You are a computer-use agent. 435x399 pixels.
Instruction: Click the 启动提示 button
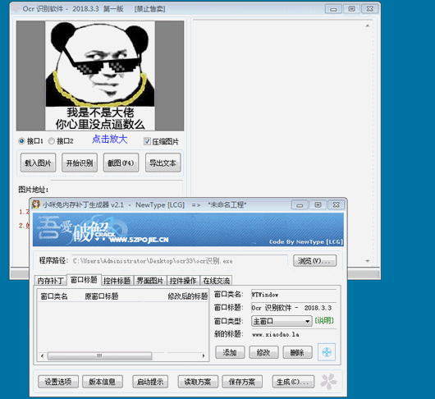tap(150, 382)
